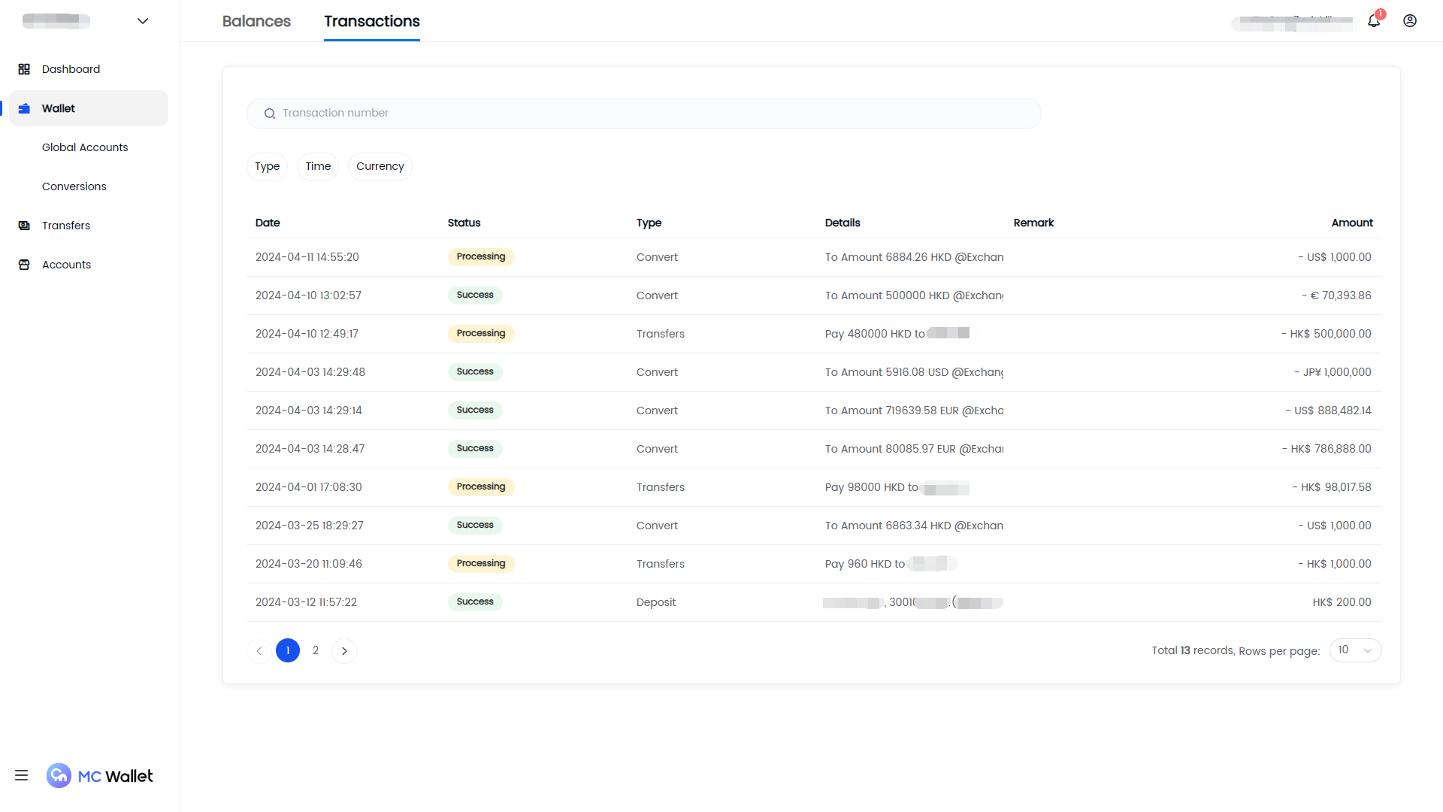The height and width of the screenshot is (812, 1443).
Task: Open the user profile icon
Action: click(1410, 21)
